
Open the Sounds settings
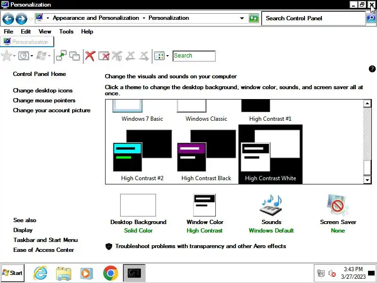coord(271,214)
